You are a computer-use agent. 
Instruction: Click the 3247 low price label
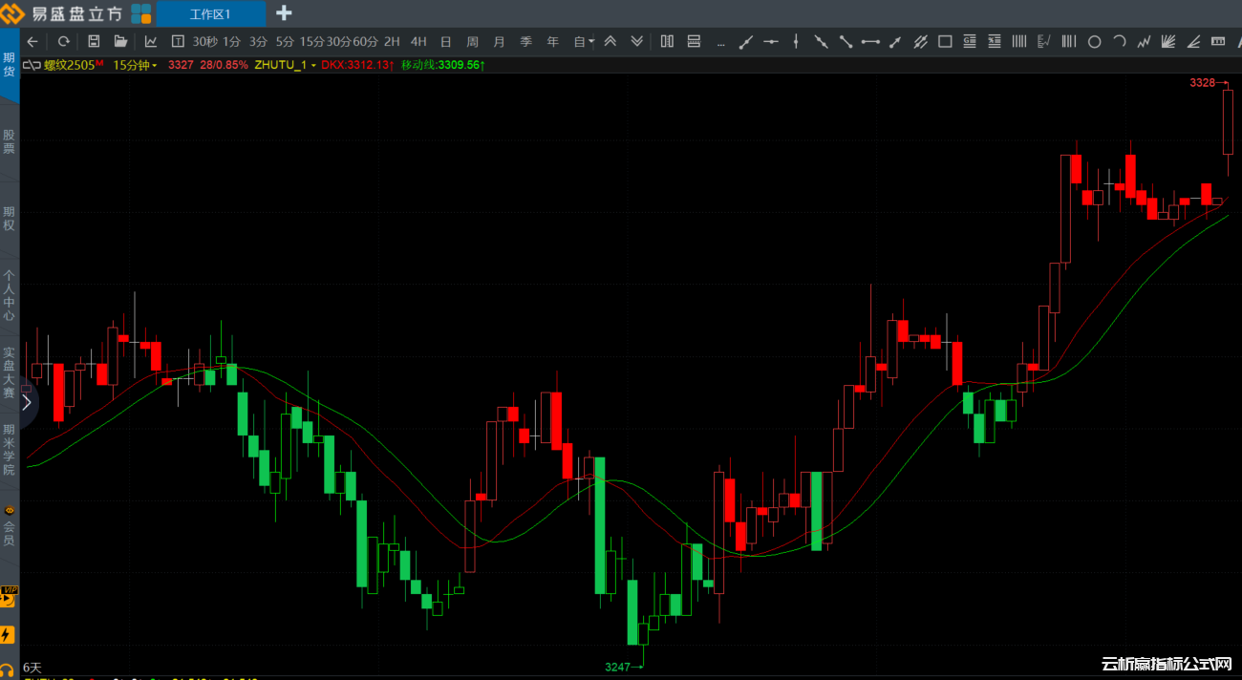pyautogui.click(x=618, y=667)
